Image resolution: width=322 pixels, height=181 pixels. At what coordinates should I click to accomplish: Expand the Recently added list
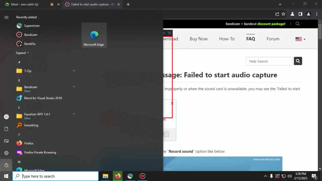point(23,53)
